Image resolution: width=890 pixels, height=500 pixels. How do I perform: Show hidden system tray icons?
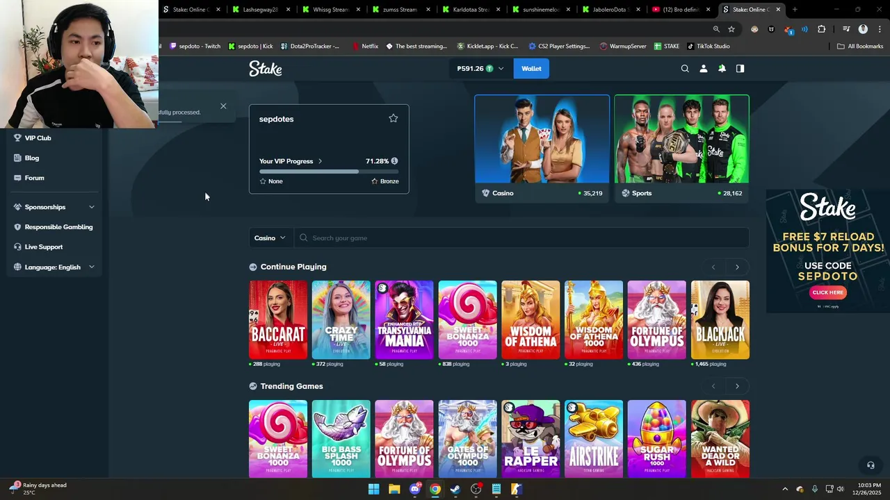click(x=785, y=489)
